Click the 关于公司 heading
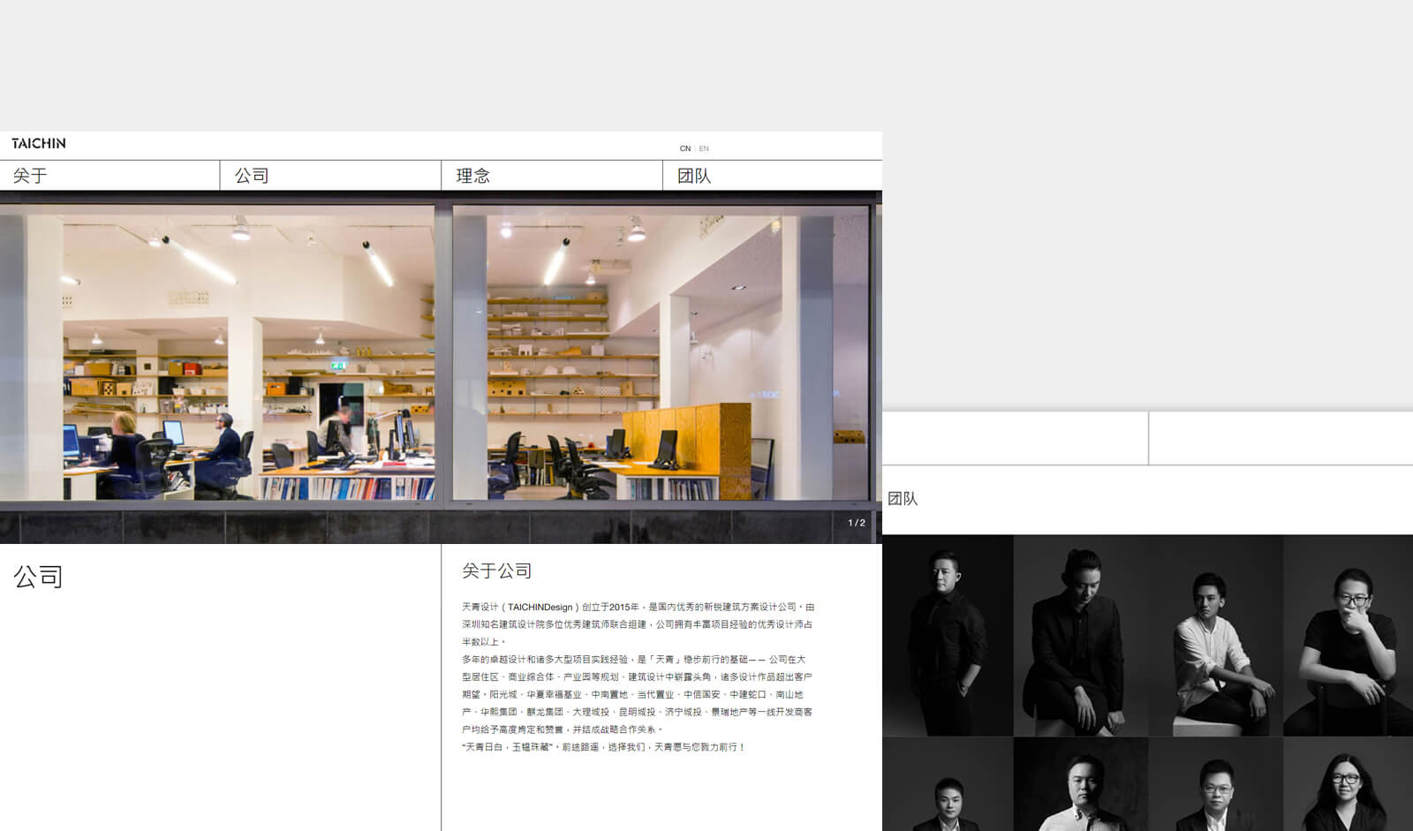1413x831 pixels. tap(496, 571)
